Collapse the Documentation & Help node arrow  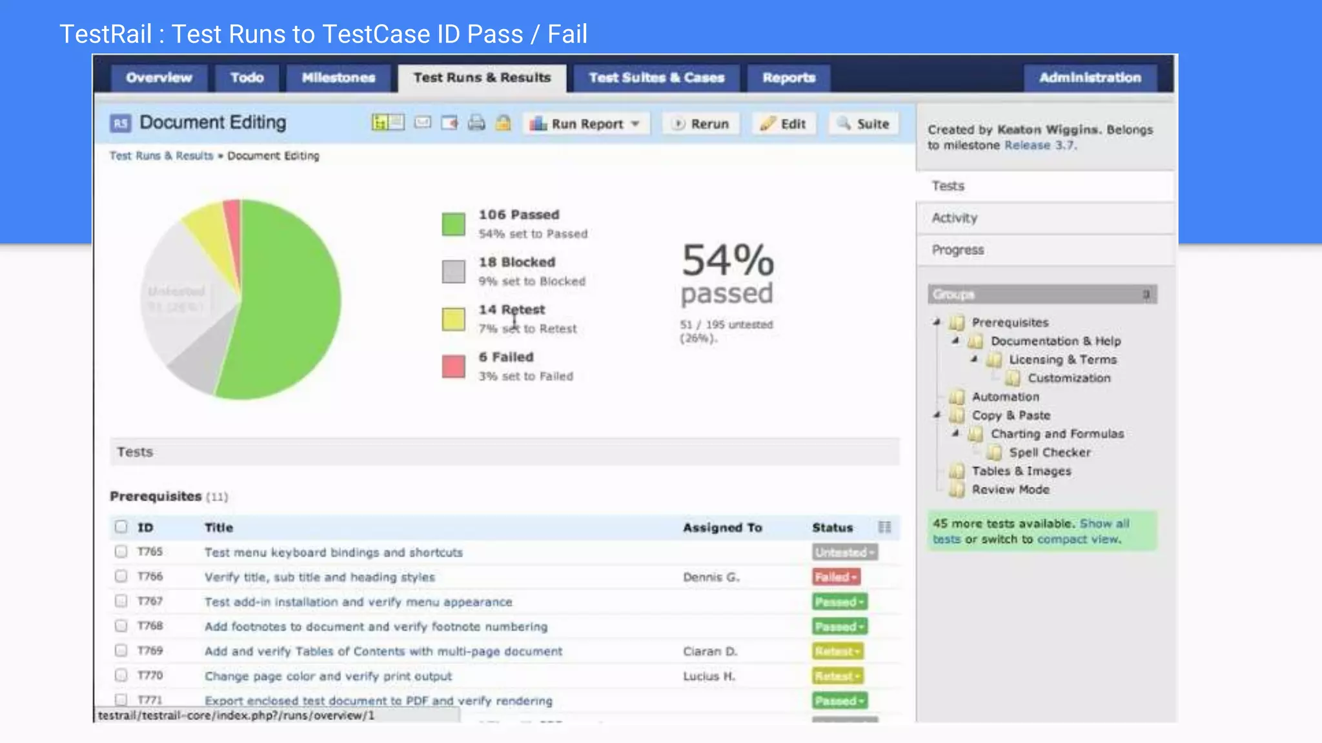[x=955, y=341]
